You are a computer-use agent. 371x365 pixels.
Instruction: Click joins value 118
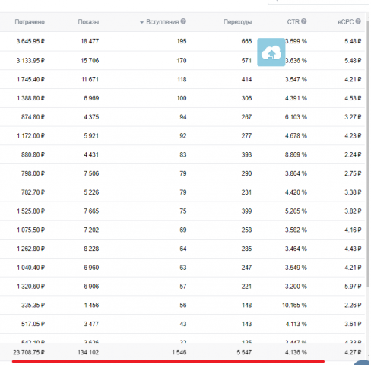click(182, 79)
